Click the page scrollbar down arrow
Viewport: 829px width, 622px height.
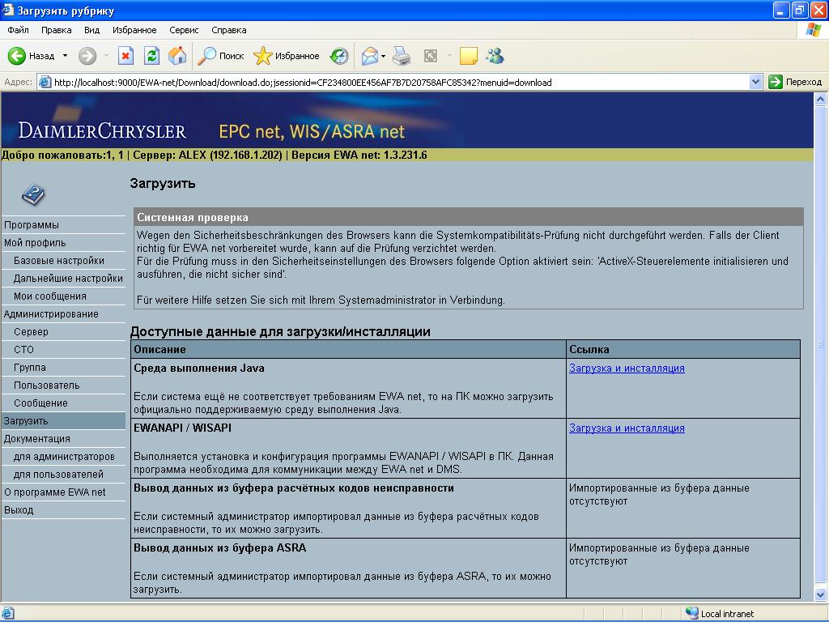[x=821, y=595]
